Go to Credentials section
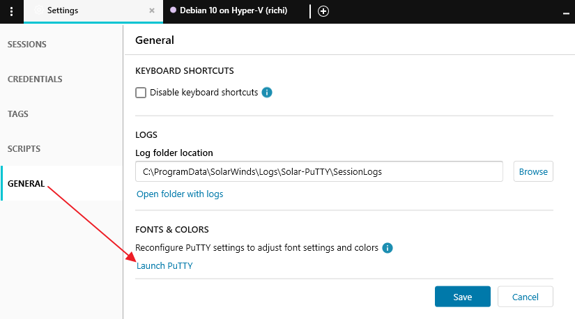 (35, 79)
